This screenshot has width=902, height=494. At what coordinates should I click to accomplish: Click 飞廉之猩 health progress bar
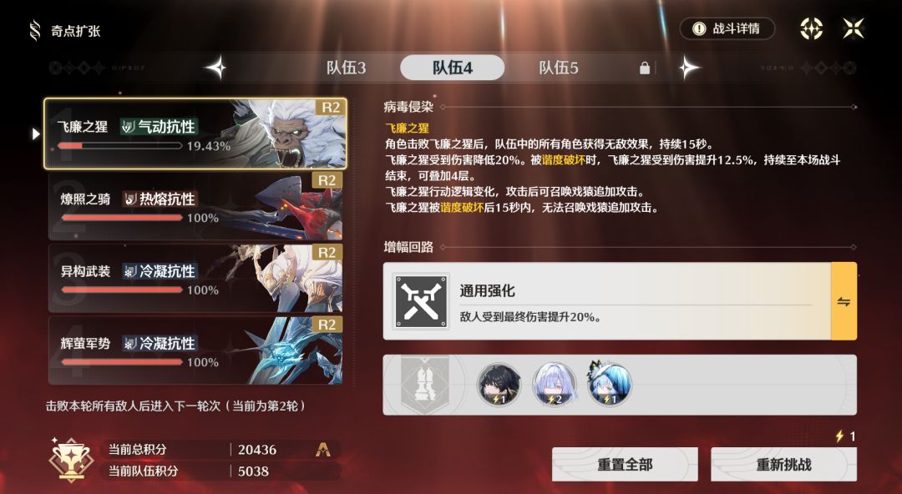pos(119,146)
